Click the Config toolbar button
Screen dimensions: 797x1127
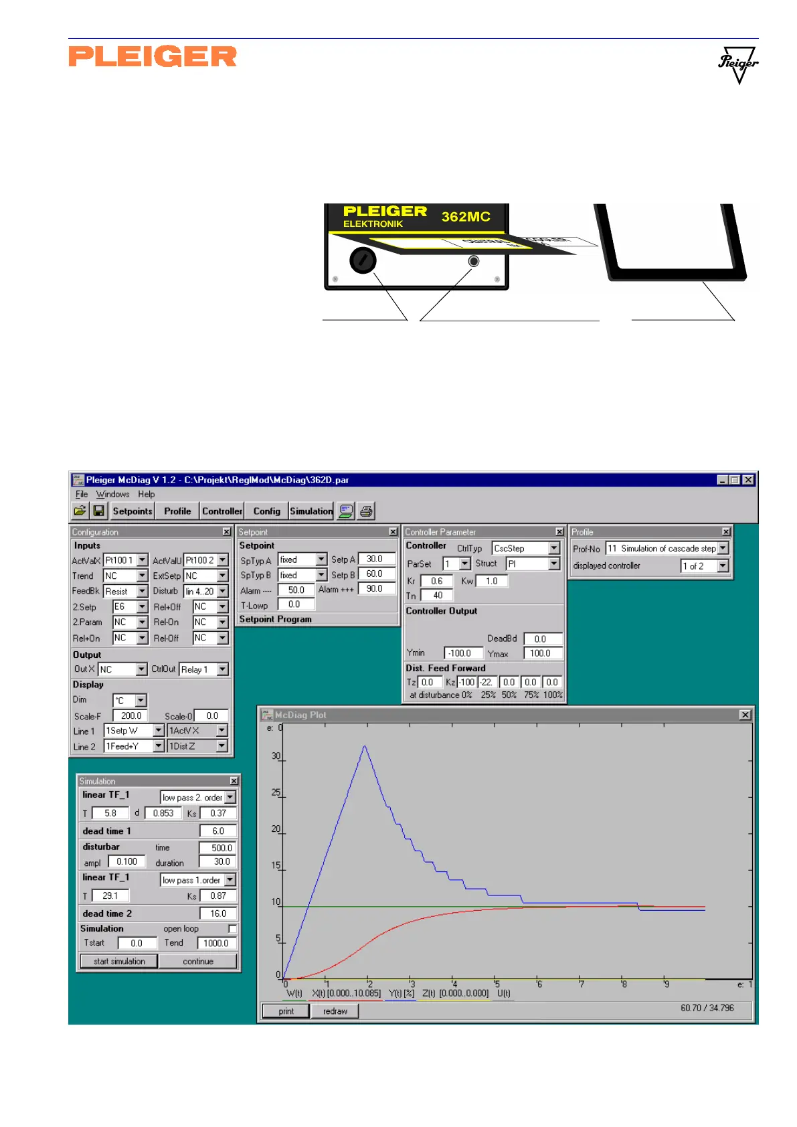click(x=266, y=511)
